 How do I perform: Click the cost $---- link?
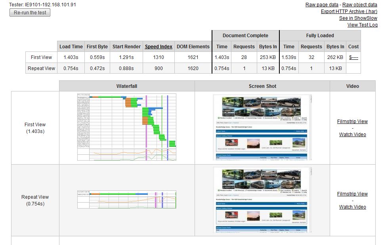click(353, 57)
